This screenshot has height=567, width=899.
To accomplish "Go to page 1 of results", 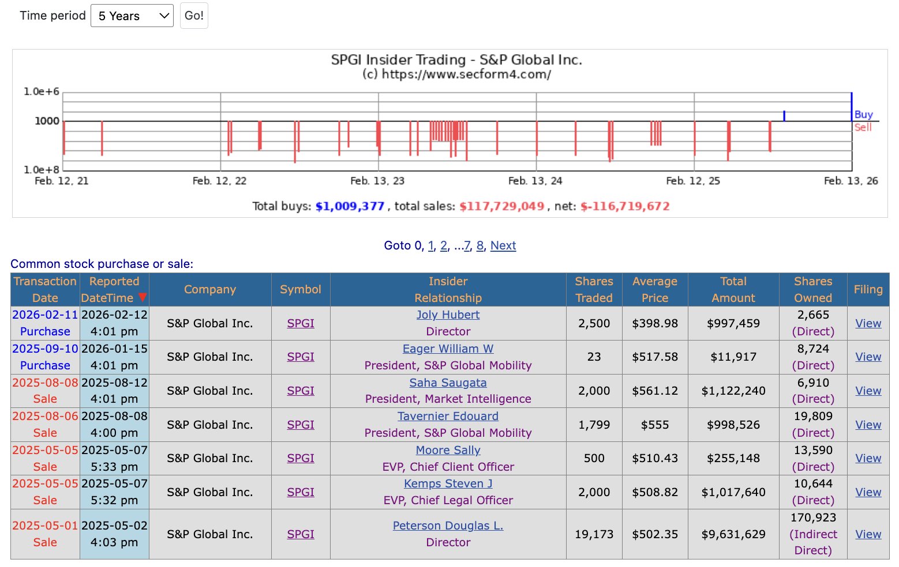I will point(430,245).
